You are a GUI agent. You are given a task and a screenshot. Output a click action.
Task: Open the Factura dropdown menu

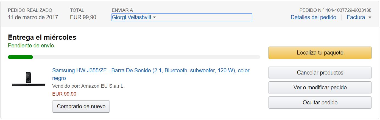(356, 18)
